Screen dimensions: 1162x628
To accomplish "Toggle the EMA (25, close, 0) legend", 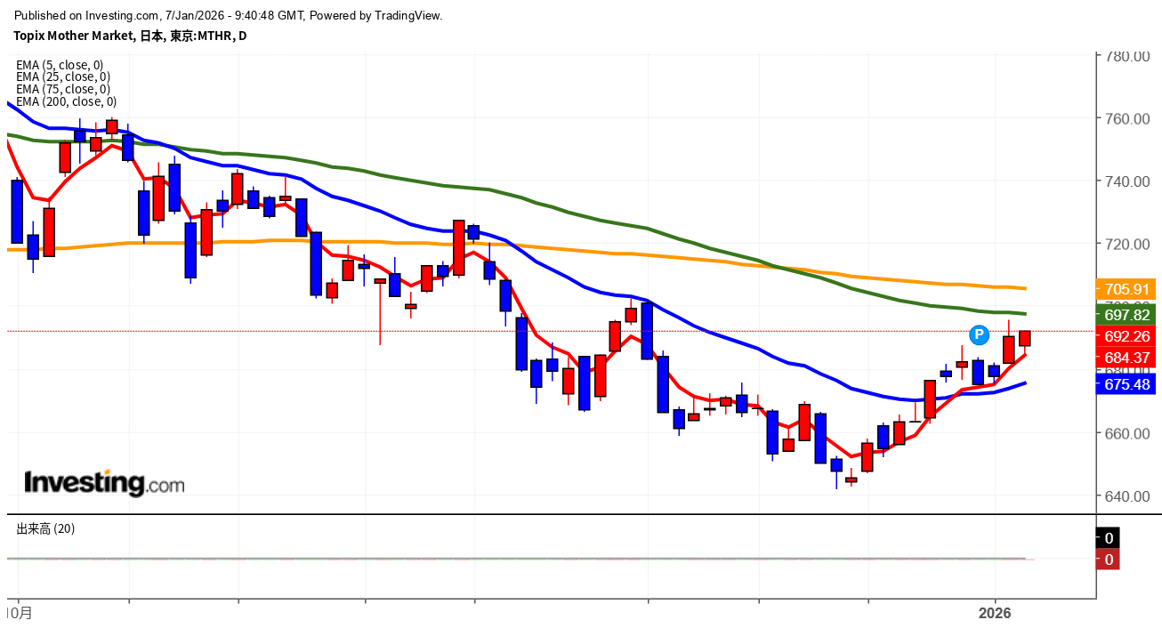I will pyautogui.click(x=63, y=76).
